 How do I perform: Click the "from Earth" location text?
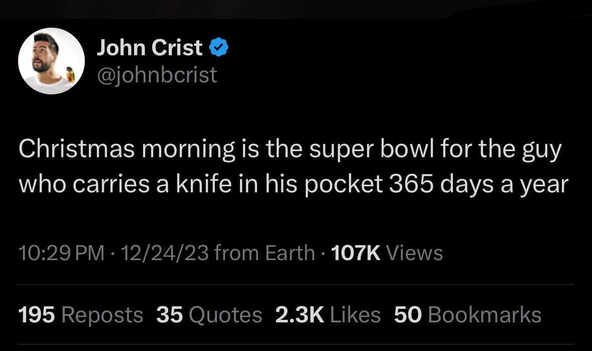click(x=265, y=253)
